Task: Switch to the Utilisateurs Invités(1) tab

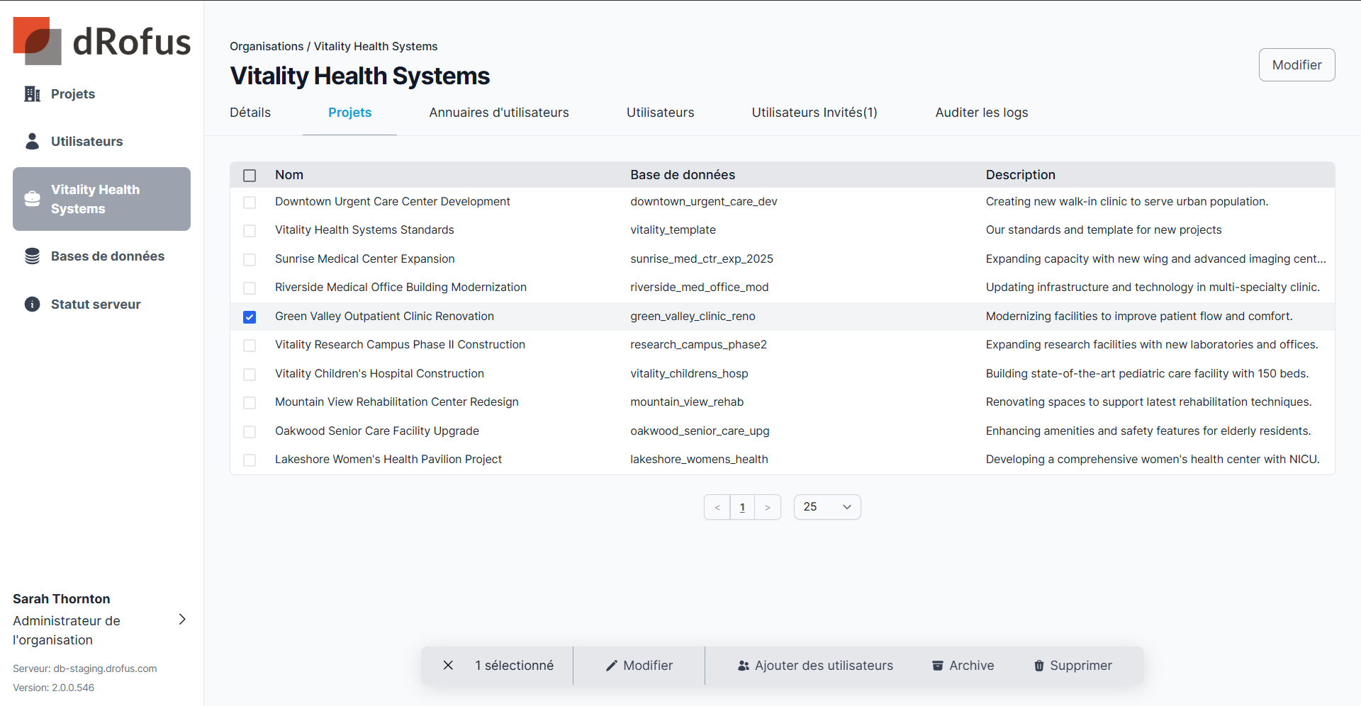Action: 814,113
